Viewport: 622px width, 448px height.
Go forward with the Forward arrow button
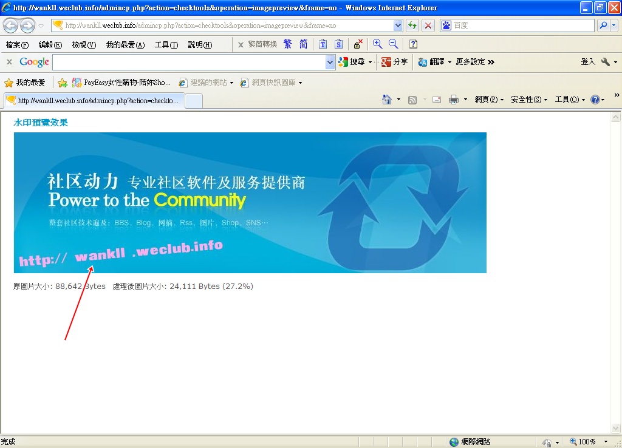coord(27,25)
